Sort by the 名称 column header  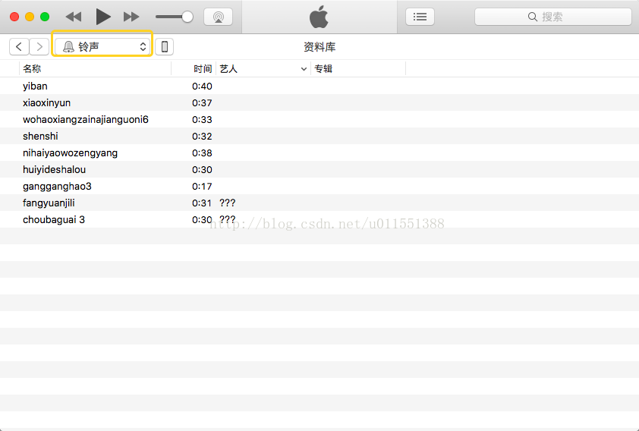95,69
